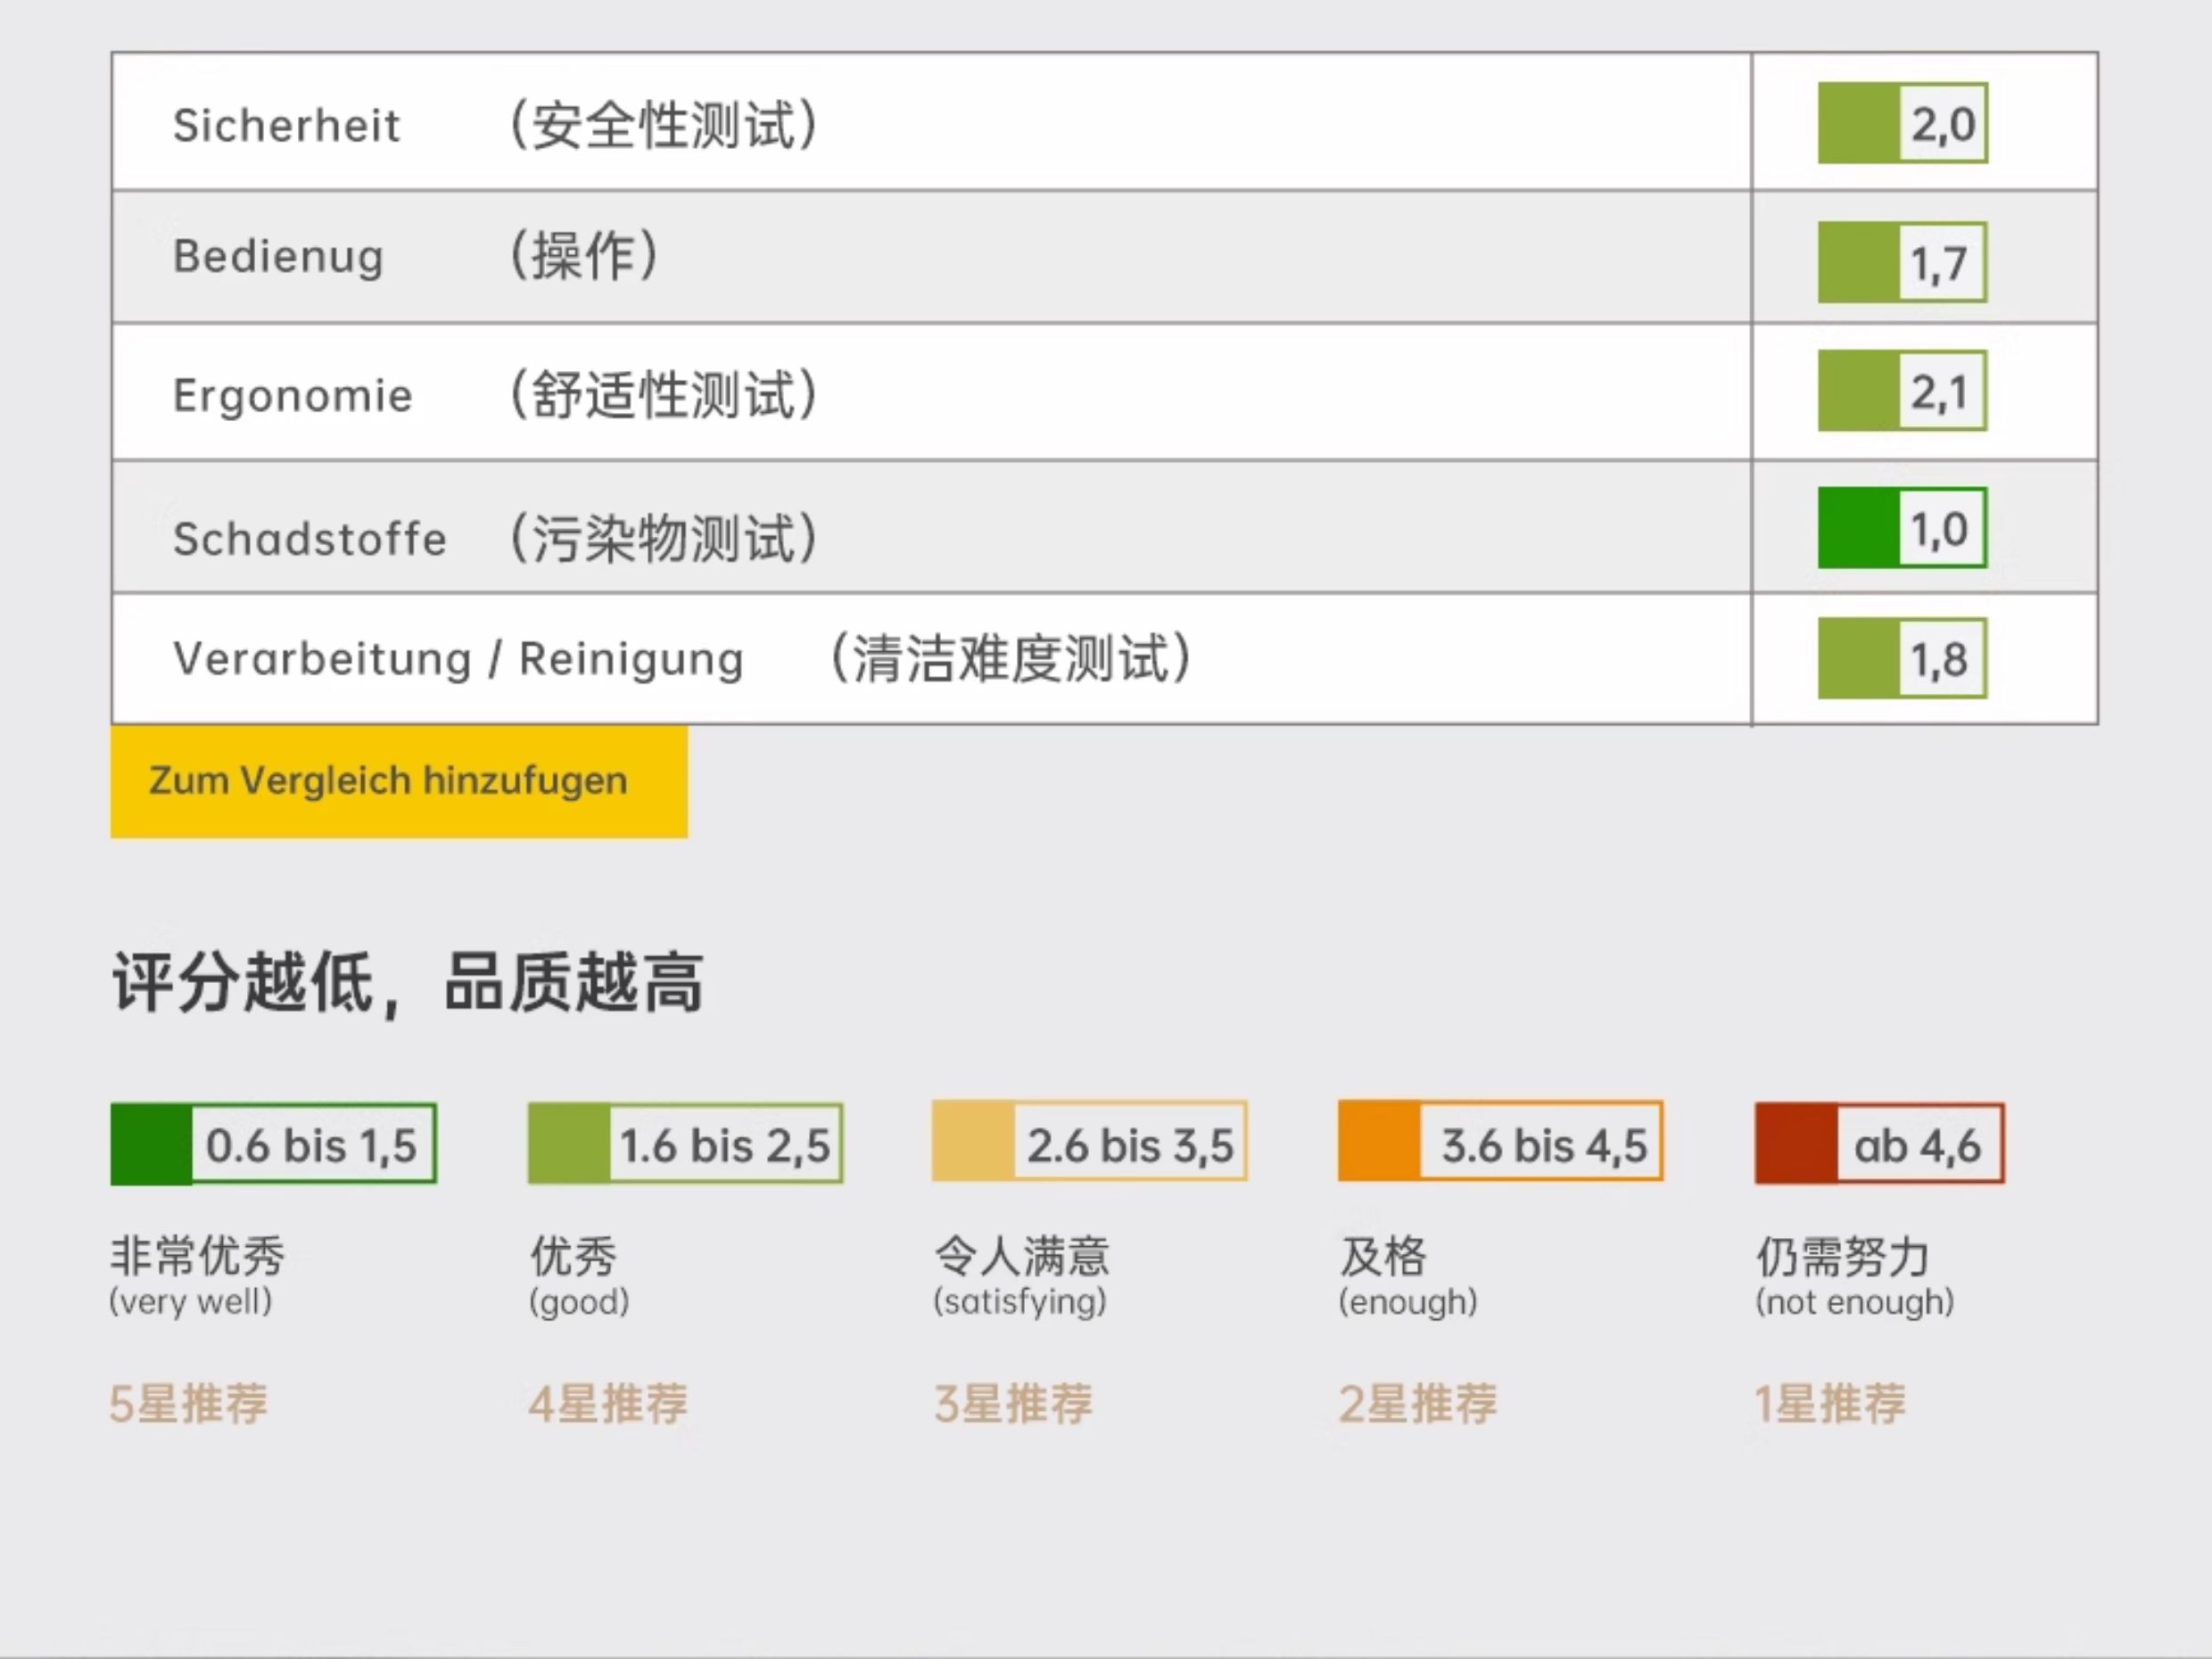
Task: Click the 评分越低，品质越高 heading
Action: click(407, 983)
